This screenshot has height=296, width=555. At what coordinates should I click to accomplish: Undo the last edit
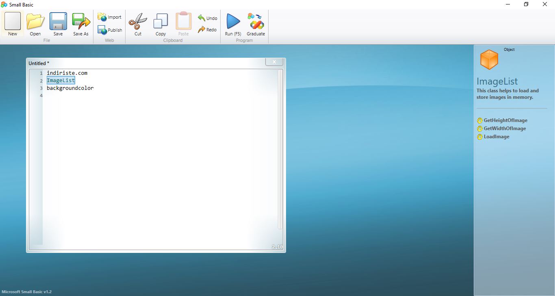pyautogui.click(x=208, y=18)
